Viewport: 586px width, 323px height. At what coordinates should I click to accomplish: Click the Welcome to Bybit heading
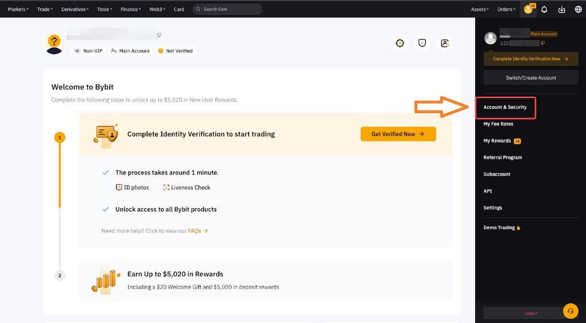[x=82, y=87]
